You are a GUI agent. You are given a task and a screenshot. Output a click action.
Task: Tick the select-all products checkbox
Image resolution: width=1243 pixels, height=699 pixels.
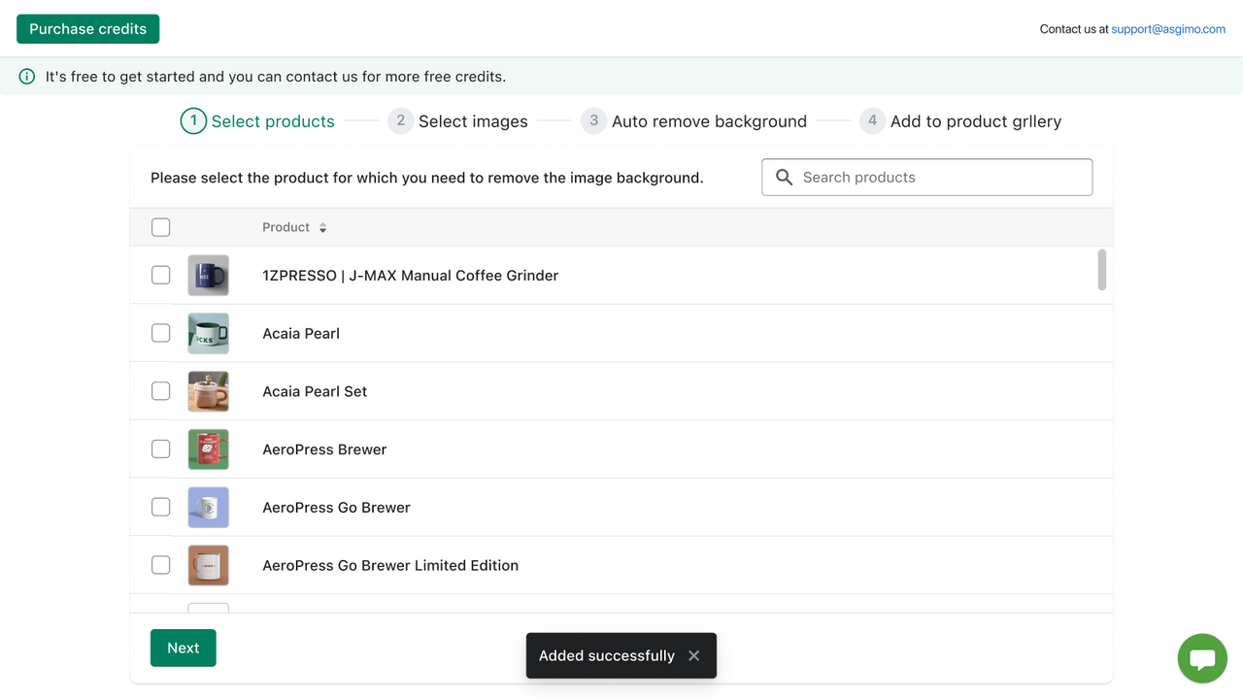[161, 227]
